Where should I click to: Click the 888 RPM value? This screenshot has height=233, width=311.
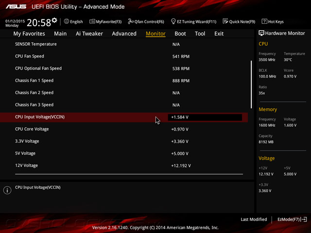(x=181, y=81)
